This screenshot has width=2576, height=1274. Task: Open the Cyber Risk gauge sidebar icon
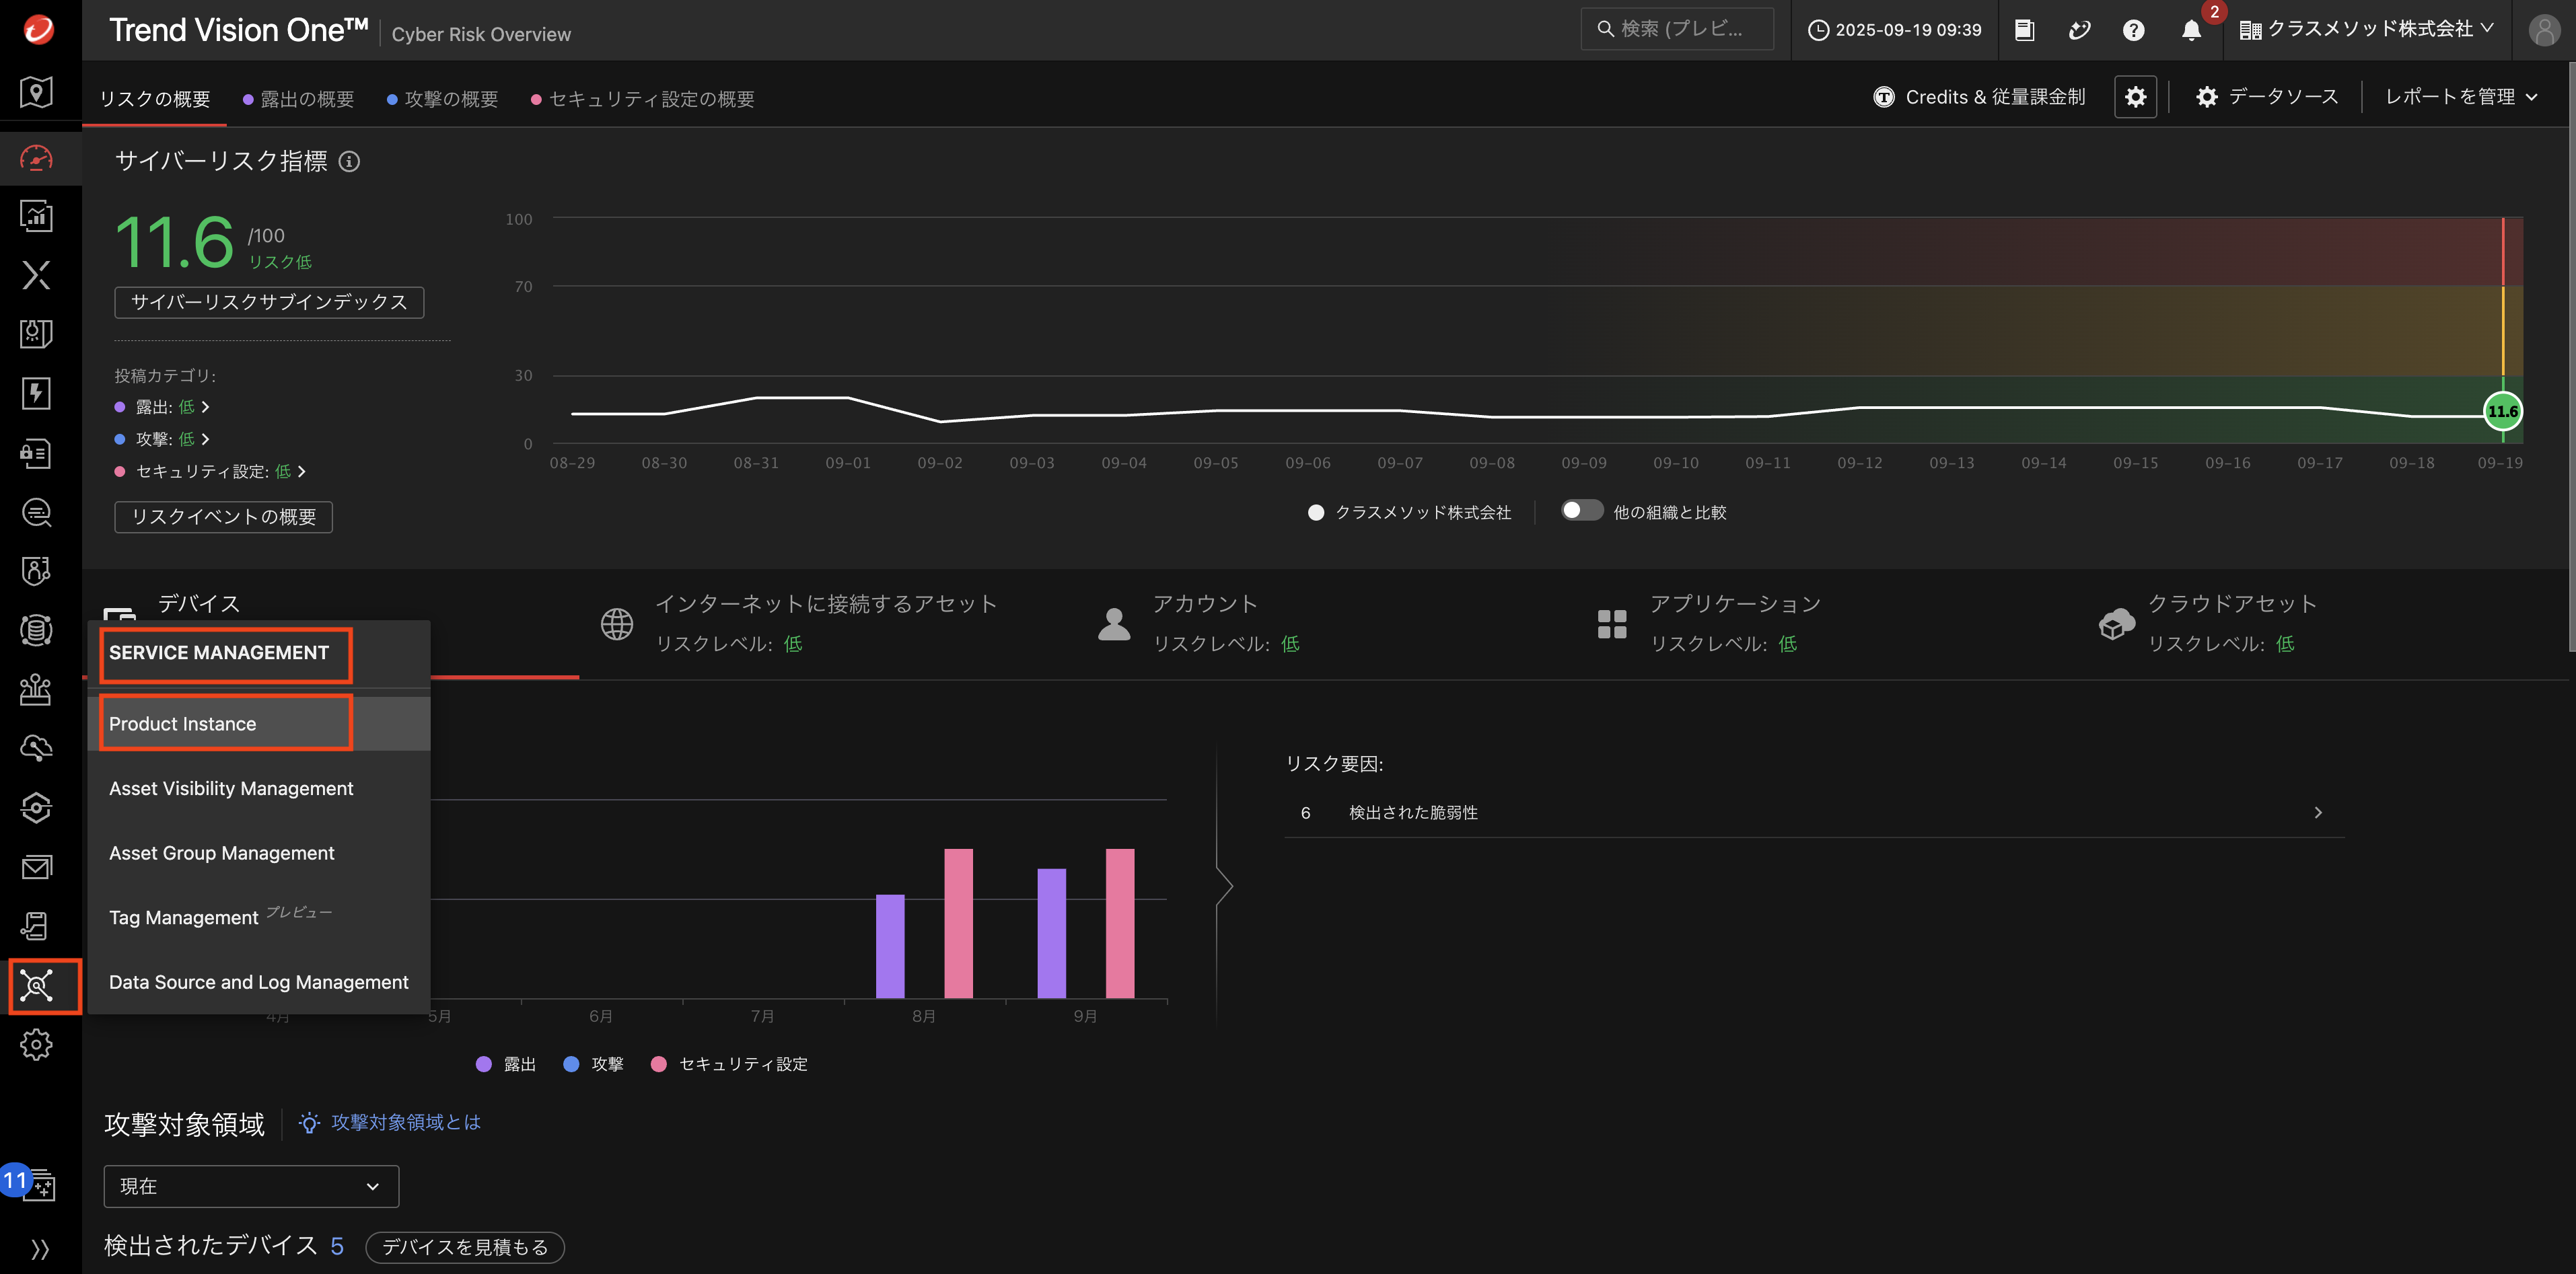(x=37, y=158)
